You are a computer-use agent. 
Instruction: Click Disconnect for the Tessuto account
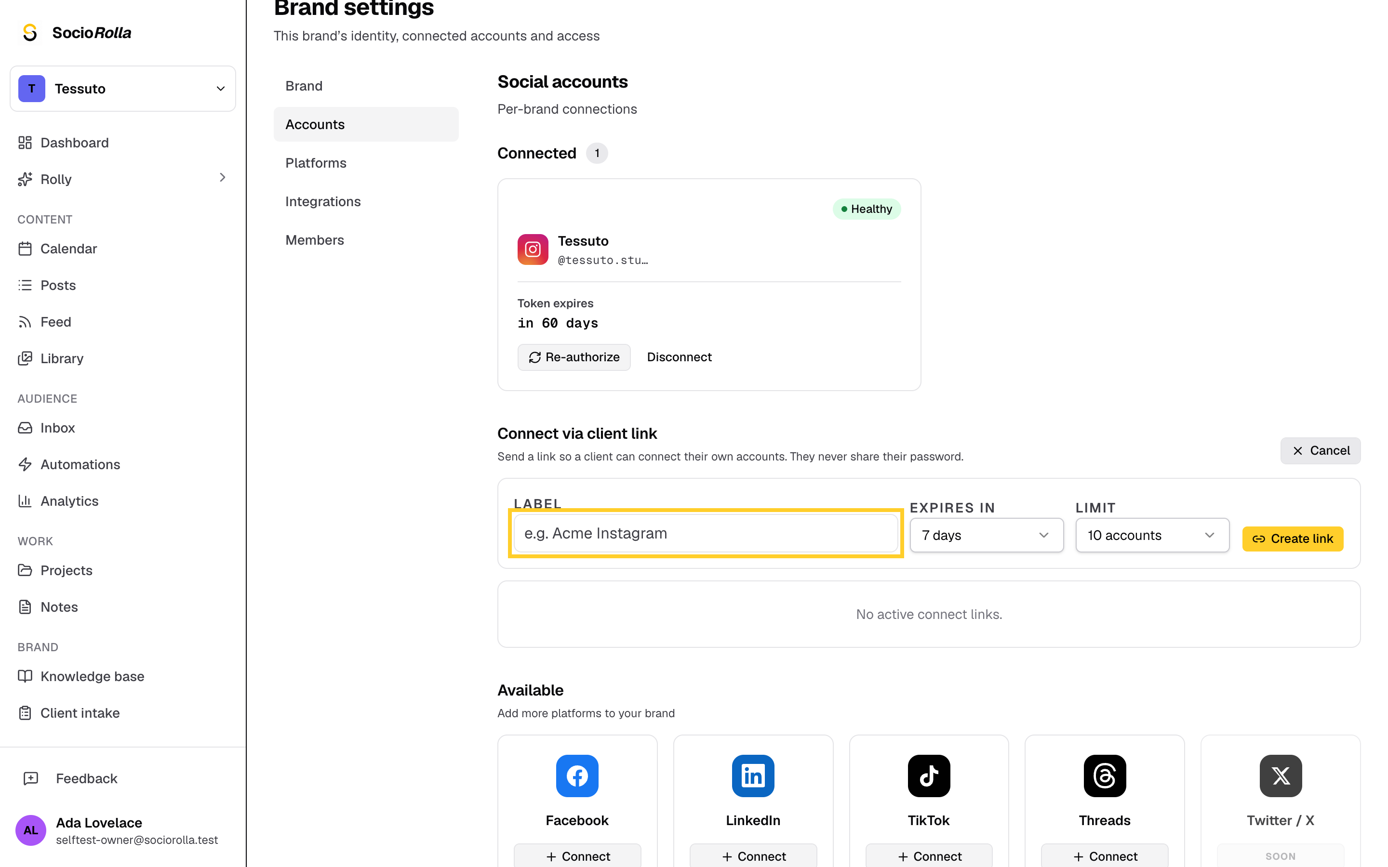(679, 357)
